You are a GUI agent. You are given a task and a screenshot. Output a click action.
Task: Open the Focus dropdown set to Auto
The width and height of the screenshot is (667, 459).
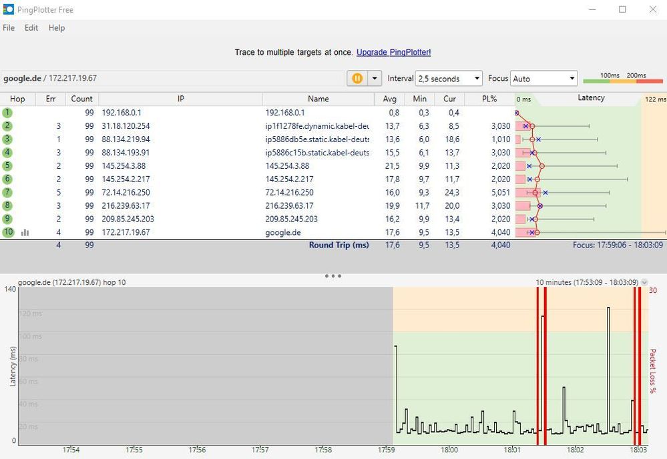coord(543,79)
